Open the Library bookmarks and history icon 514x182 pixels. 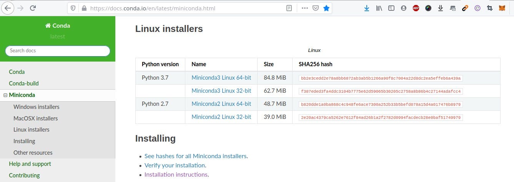(379, 8)
